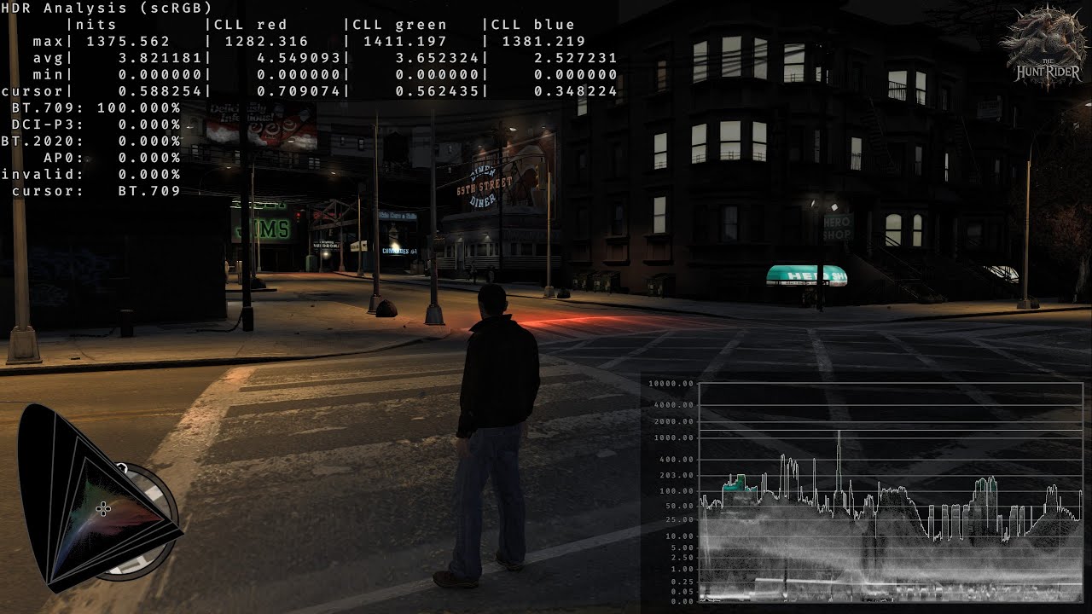Image resolution: width=1092 pixels, height=614 pixels.
Task: Click the AP0 0.000% gamut reading
Action: click(112, 158)
